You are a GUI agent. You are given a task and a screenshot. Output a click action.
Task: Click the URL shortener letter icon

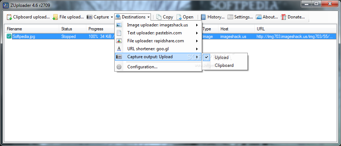(119, 49)
